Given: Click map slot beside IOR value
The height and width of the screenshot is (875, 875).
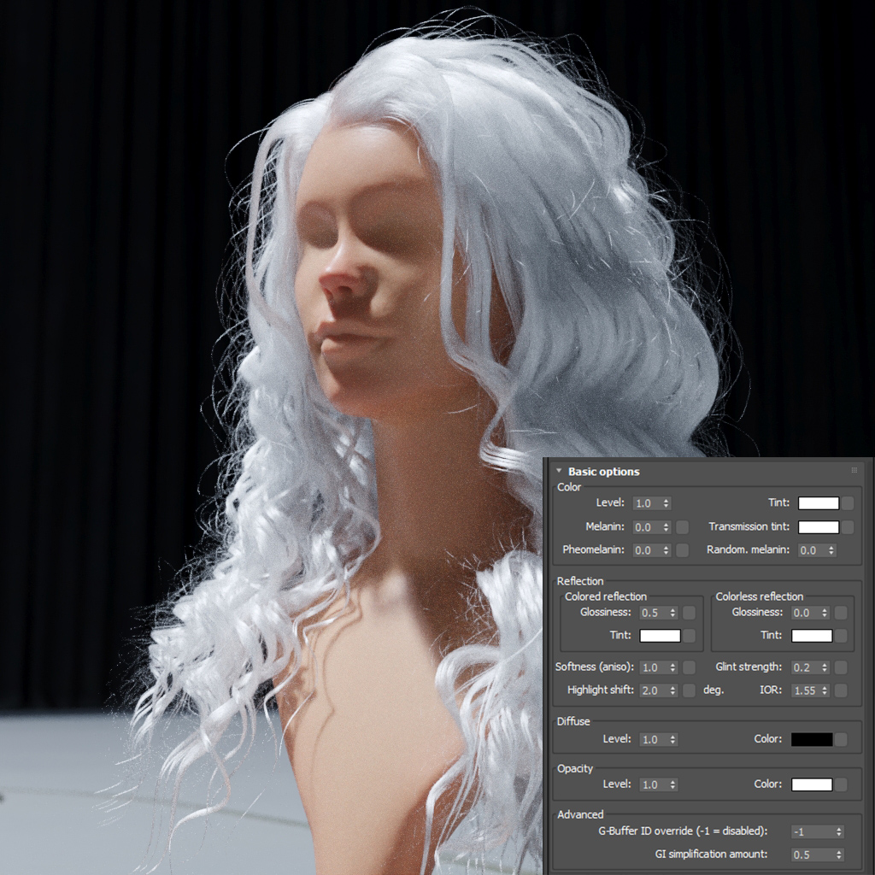Looking at the screenshot, I should (x=841, y=690).
